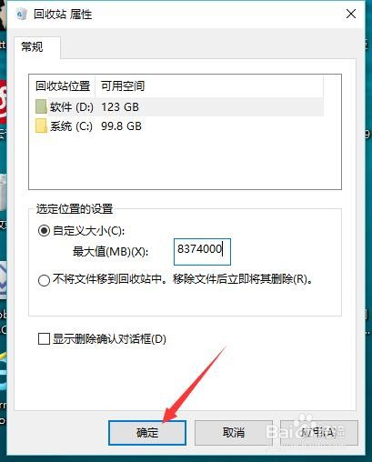Close the 回收站 属性 dialog
The width and height of the screenshot is (372, 462).
point(351,14)
